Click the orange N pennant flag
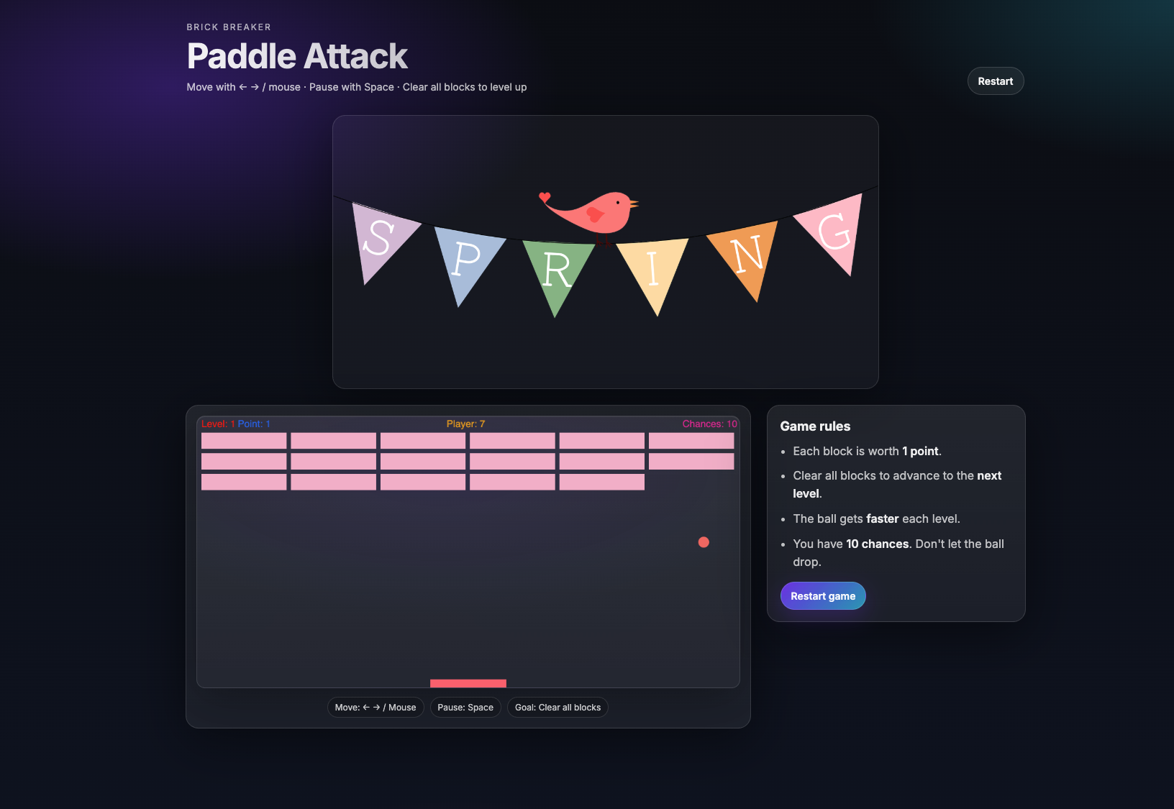This screenshot has width=1174, height=809. click(x=747, y=256)
